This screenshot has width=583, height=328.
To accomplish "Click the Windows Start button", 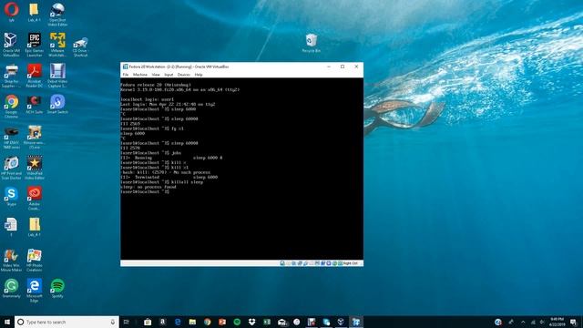I will click(x=7, y=322).
